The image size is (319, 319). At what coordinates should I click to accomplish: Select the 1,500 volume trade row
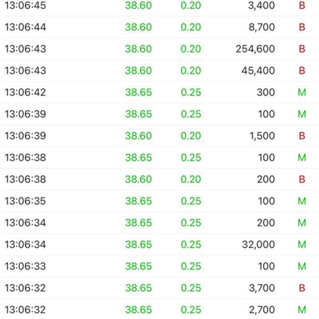(159, 136)
